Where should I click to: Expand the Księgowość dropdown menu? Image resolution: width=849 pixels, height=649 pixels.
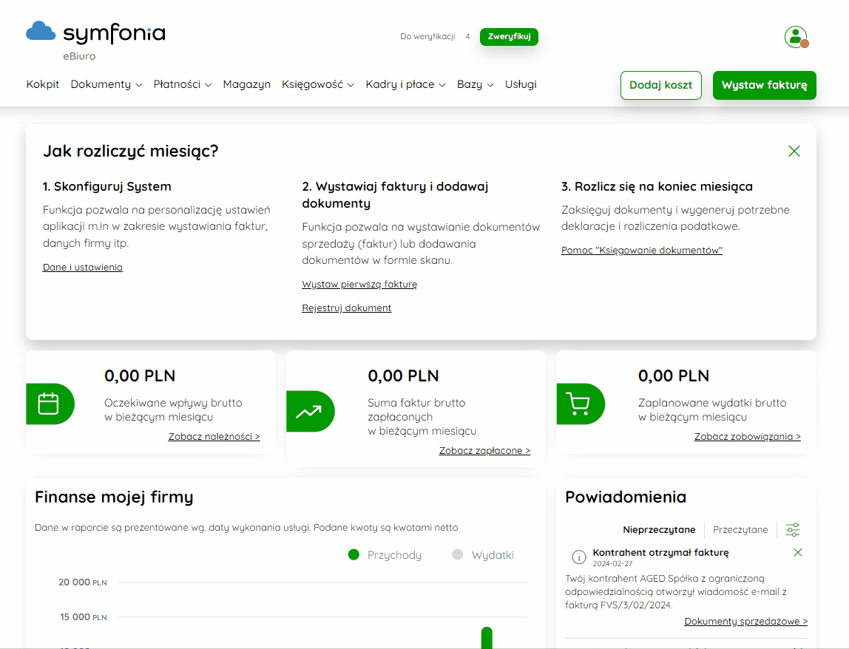point(318,84)
